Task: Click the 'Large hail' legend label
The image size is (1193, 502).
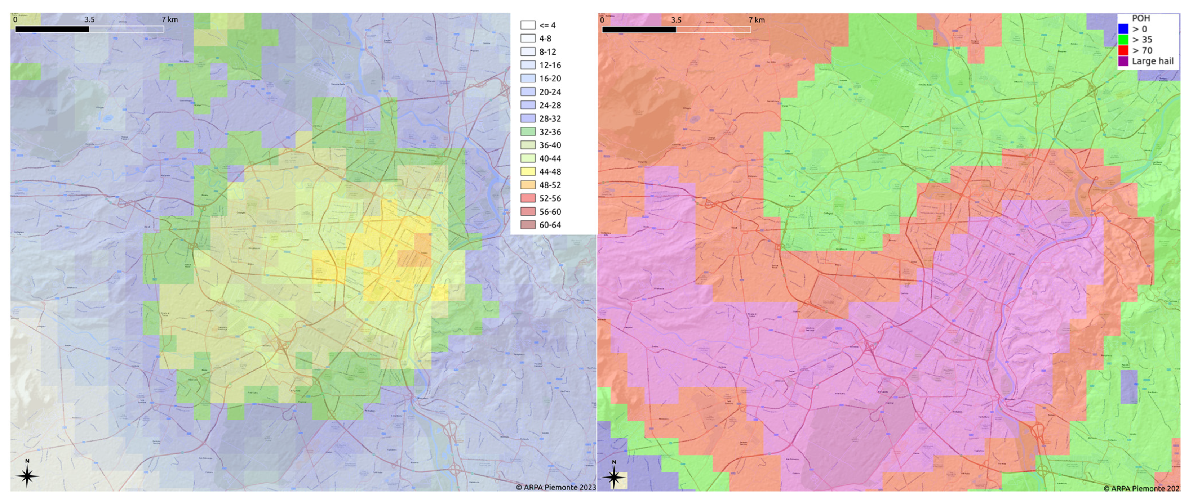Action: tap(1152, 61)
